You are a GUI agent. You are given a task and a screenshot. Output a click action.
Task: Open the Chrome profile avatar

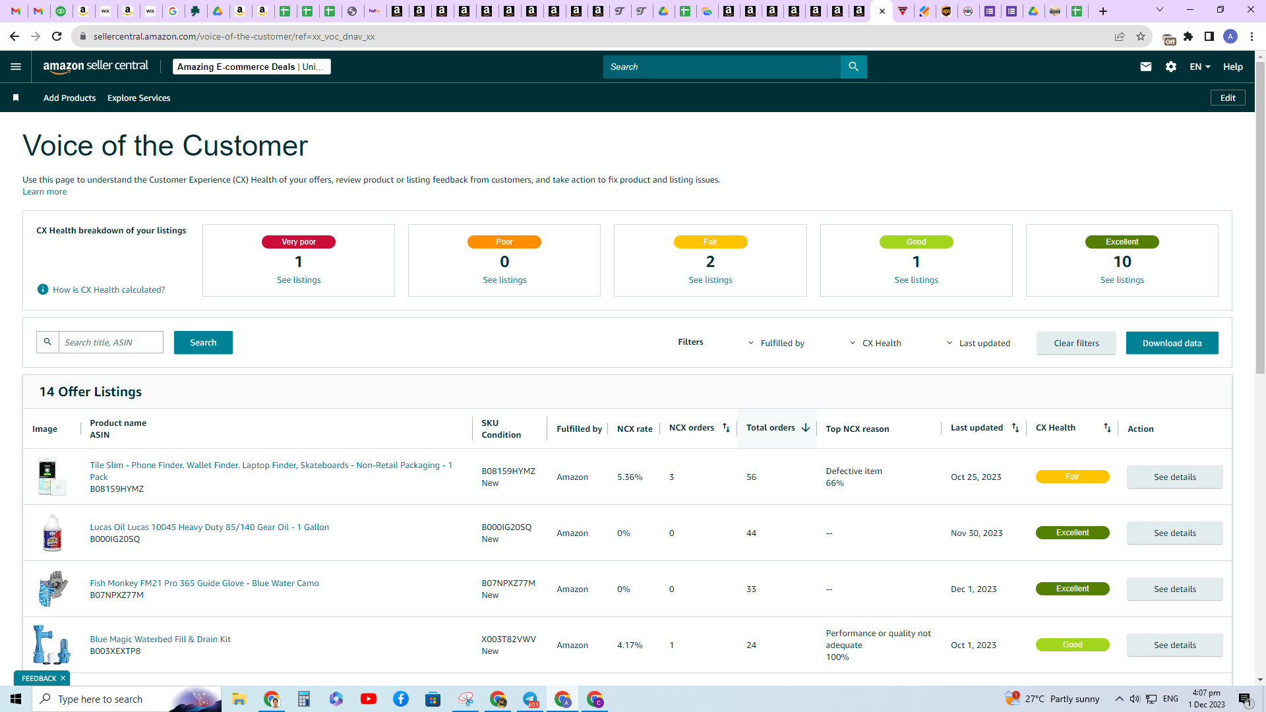1230,36
